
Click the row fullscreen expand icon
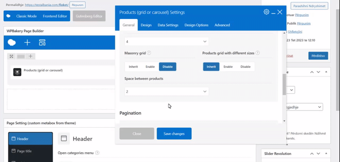coord(12,56)
